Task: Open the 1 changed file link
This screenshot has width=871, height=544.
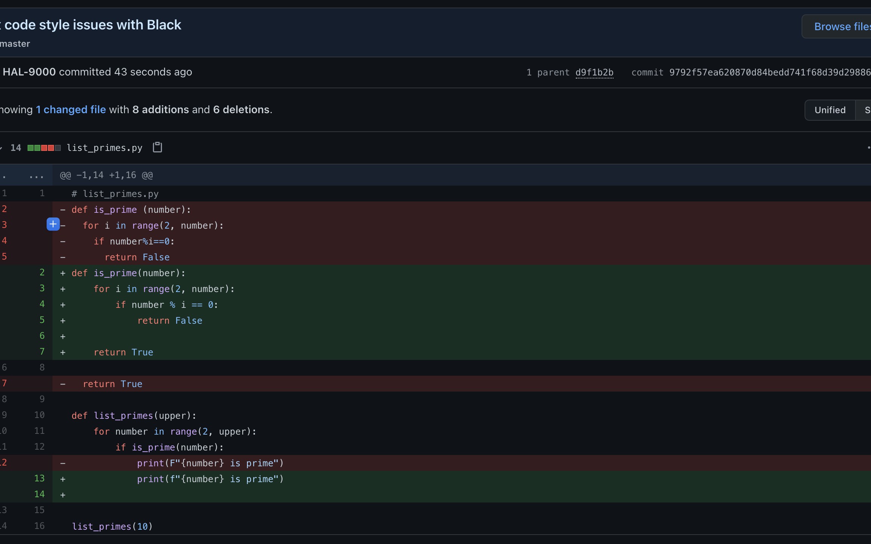Action: (71, 109)
